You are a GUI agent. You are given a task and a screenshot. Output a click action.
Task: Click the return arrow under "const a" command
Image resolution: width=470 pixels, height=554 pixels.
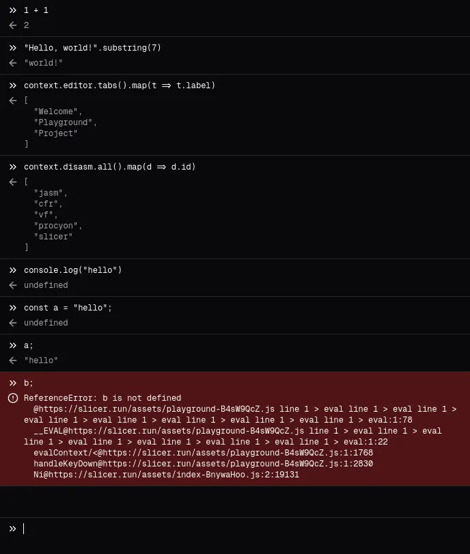(x=13, y=323)
